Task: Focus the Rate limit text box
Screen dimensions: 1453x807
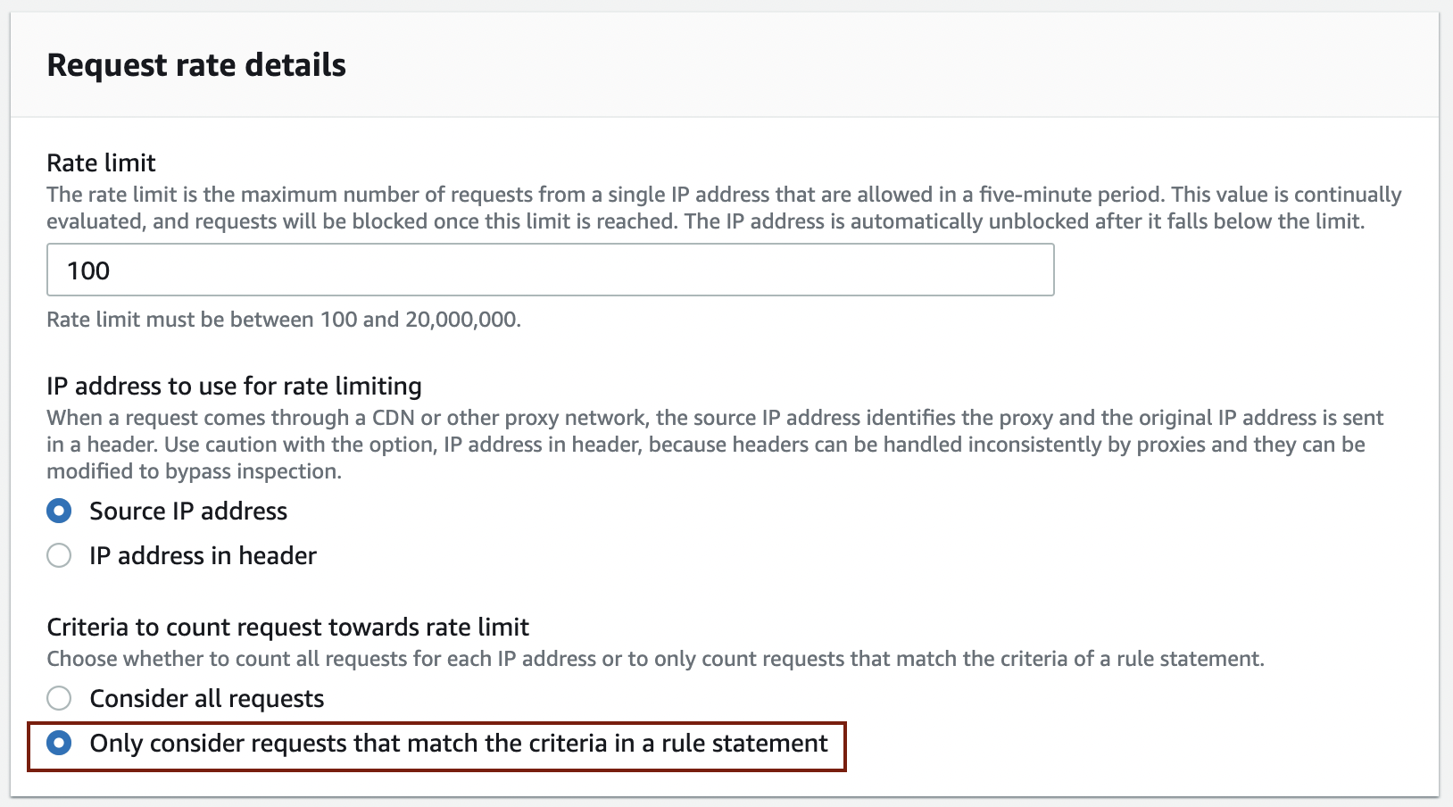Action: 550,270
